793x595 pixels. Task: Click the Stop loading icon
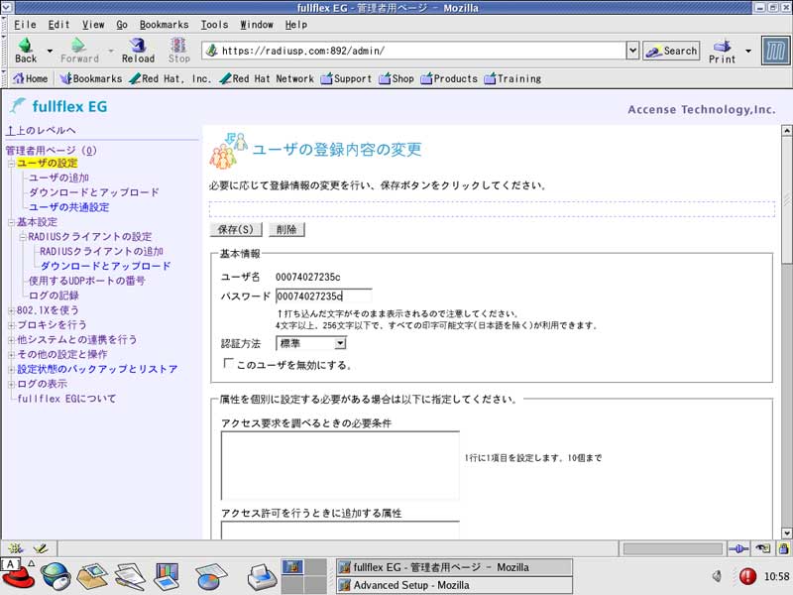pos(178,46)
